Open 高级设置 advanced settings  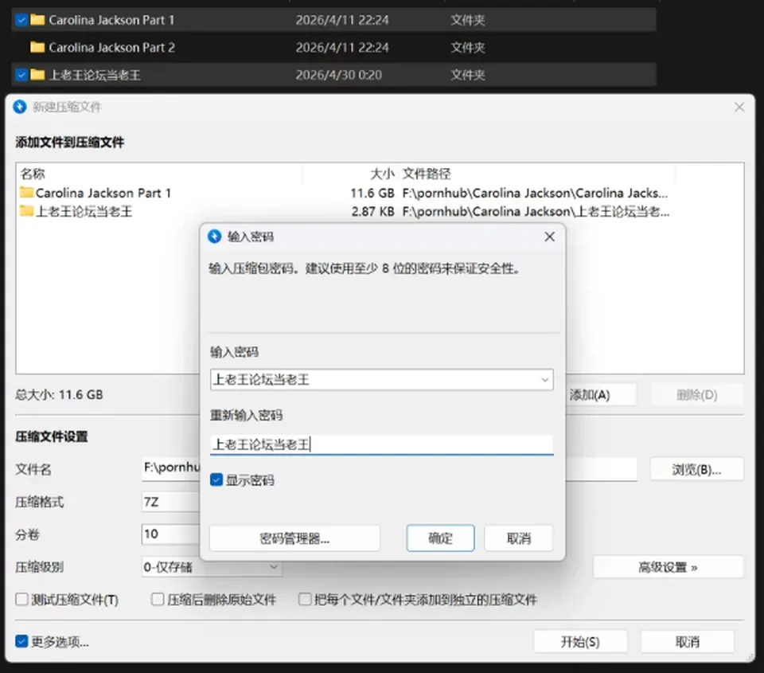coord(668,567)
